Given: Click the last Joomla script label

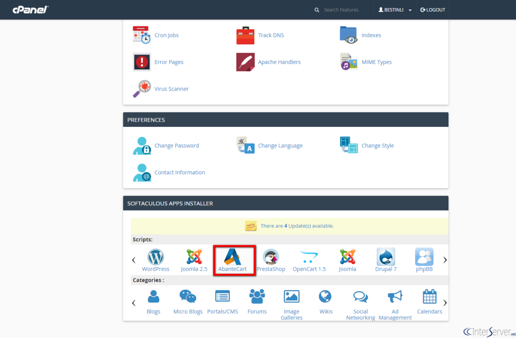Looking at the screenshot, I should click(348, 269).
